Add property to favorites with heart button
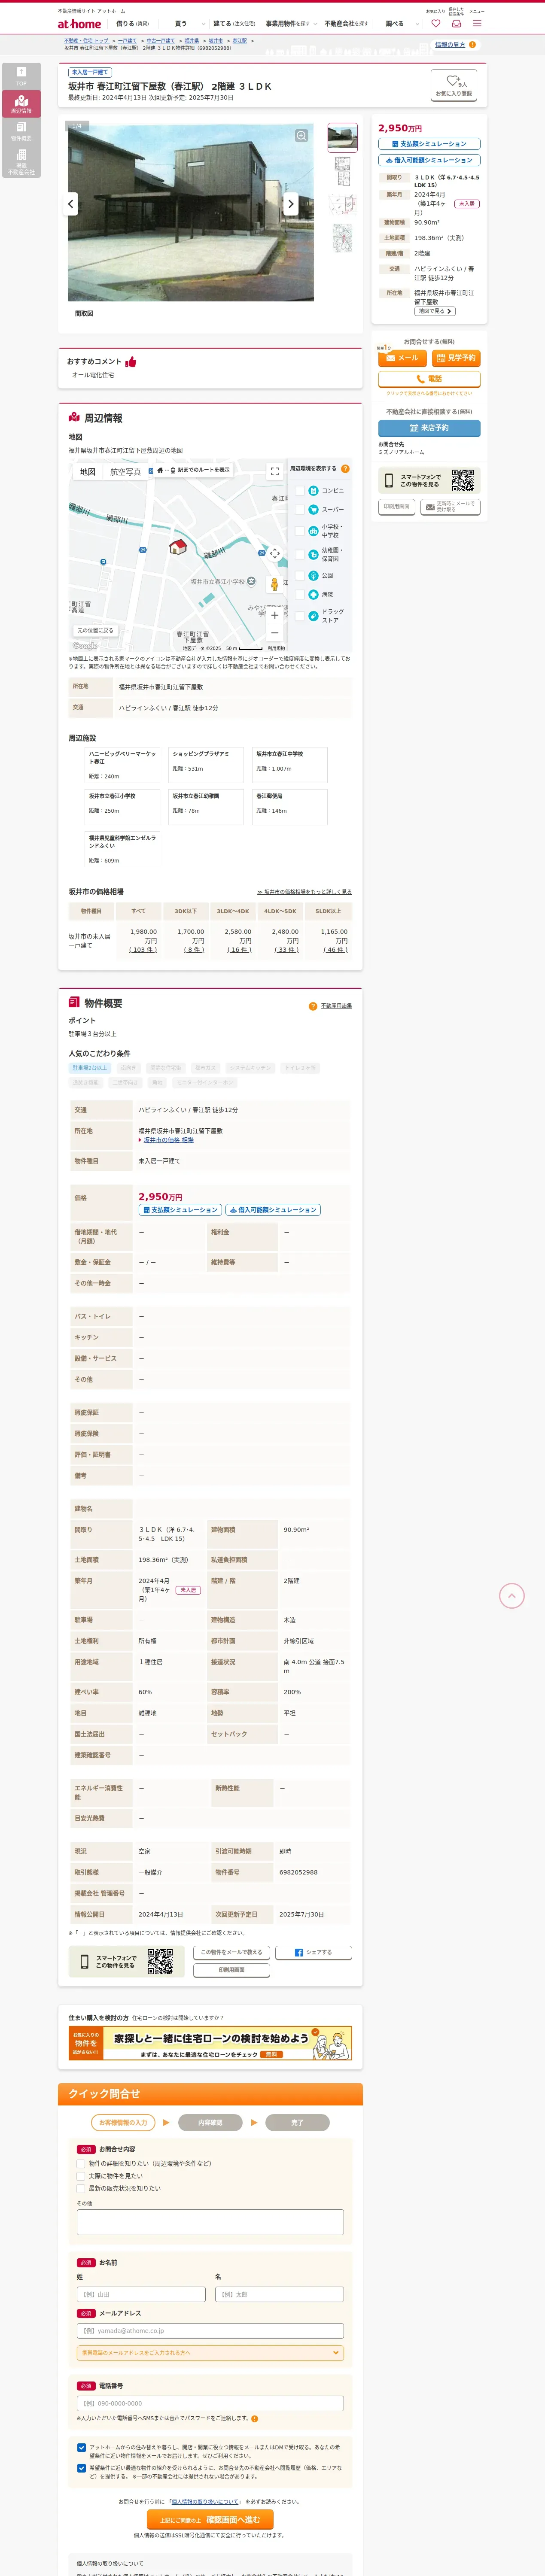 point(453,86)
